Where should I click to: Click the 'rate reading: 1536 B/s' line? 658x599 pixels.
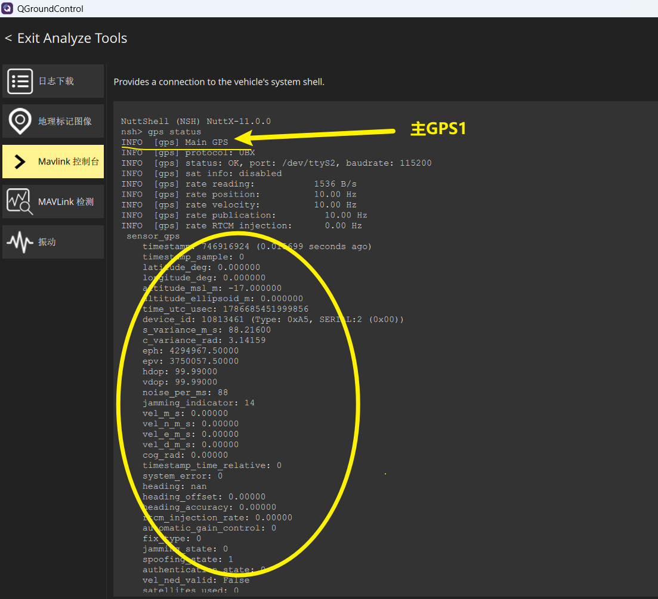(x=239, y=184)
